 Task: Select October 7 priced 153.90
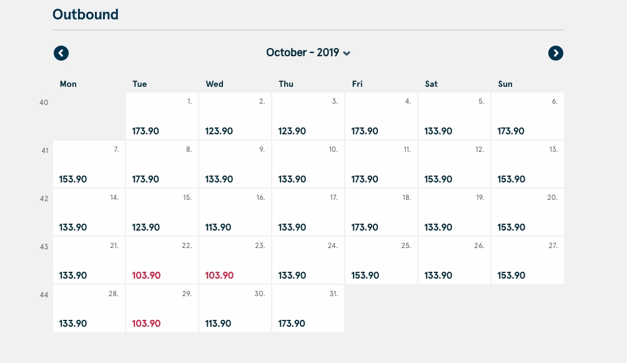click(89, 164)
